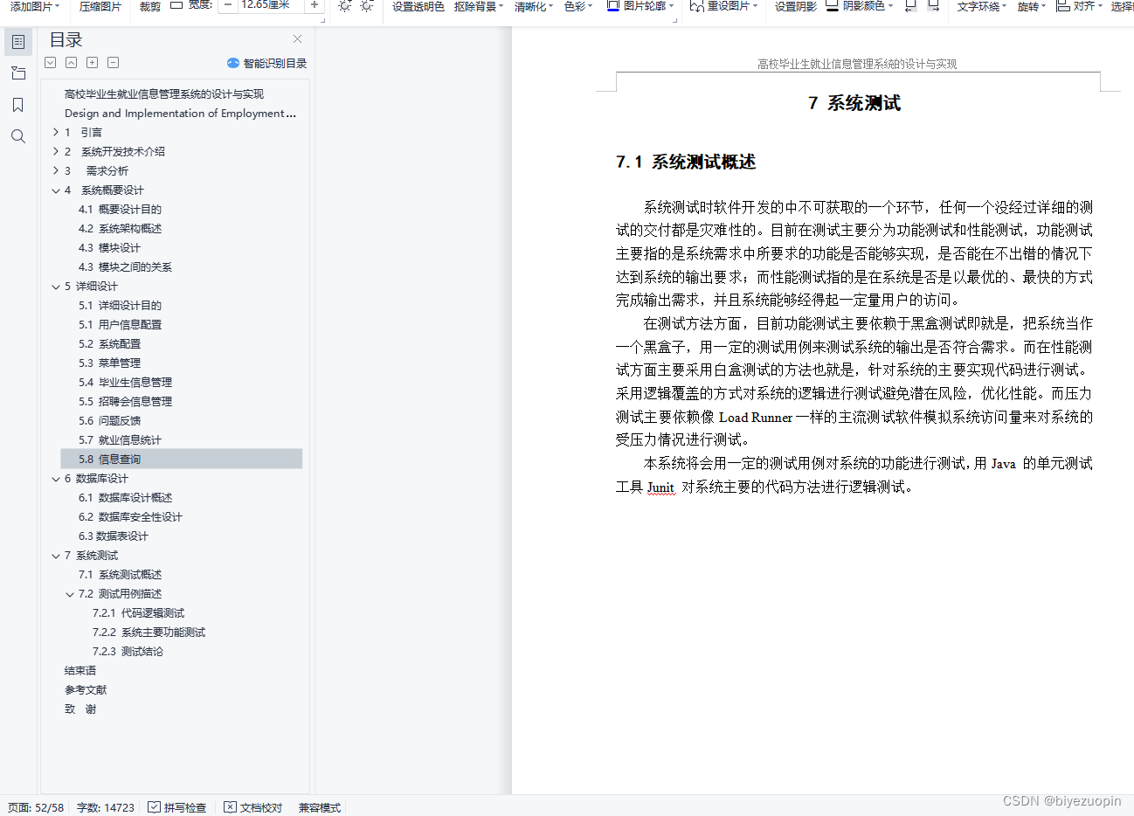Click 设置透明色 button
This screenshot has height=816, width=1134.
418,6
